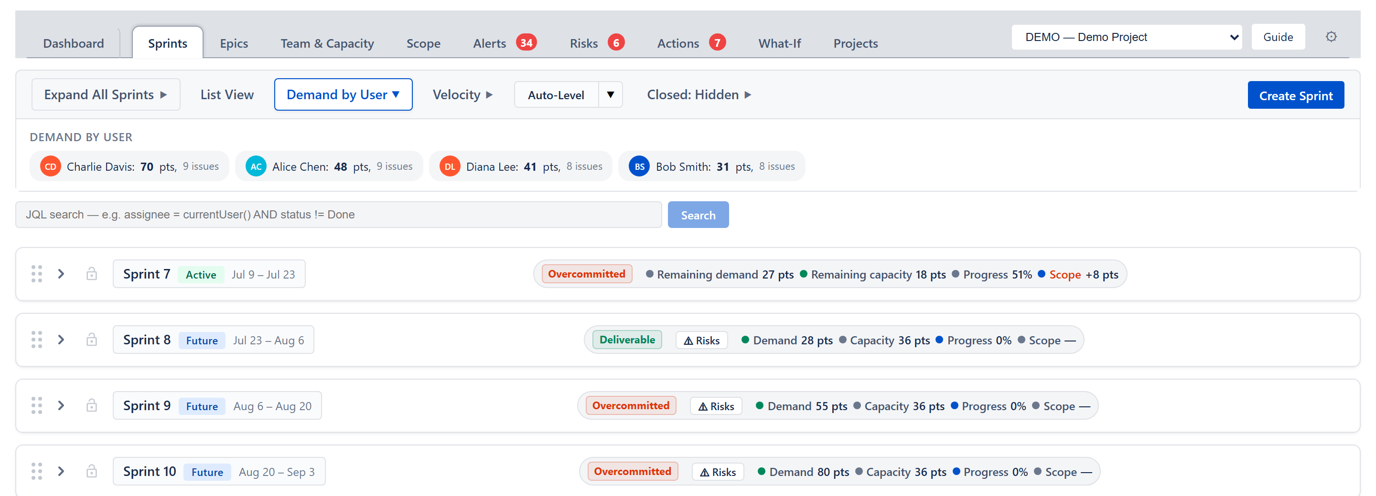This screenshot has height=496, width=1376.
Task: Click the Create Sprint button
Action: click(1295, 95)
